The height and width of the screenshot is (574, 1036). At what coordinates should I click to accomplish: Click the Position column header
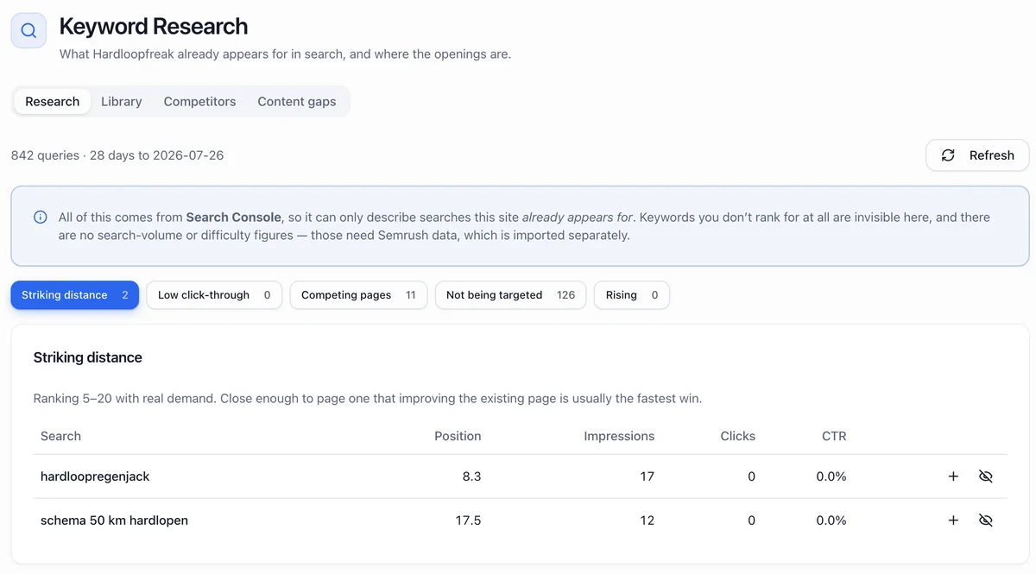tap(458, 436)
